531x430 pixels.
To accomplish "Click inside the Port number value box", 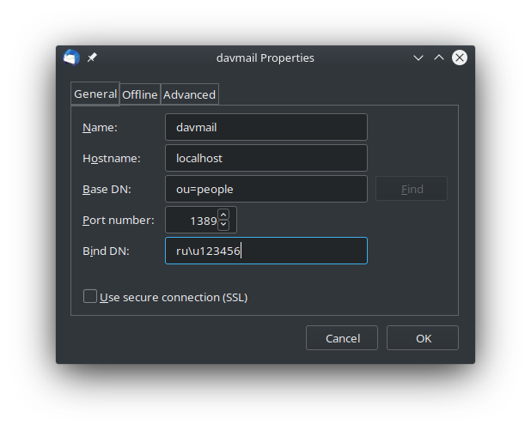I will (x=192, y=220).
